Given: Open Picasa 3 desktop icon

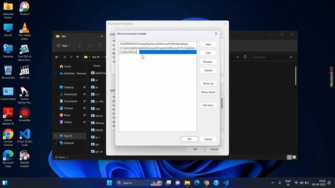Looking at the screenshot, I should [x=25, y=8].
